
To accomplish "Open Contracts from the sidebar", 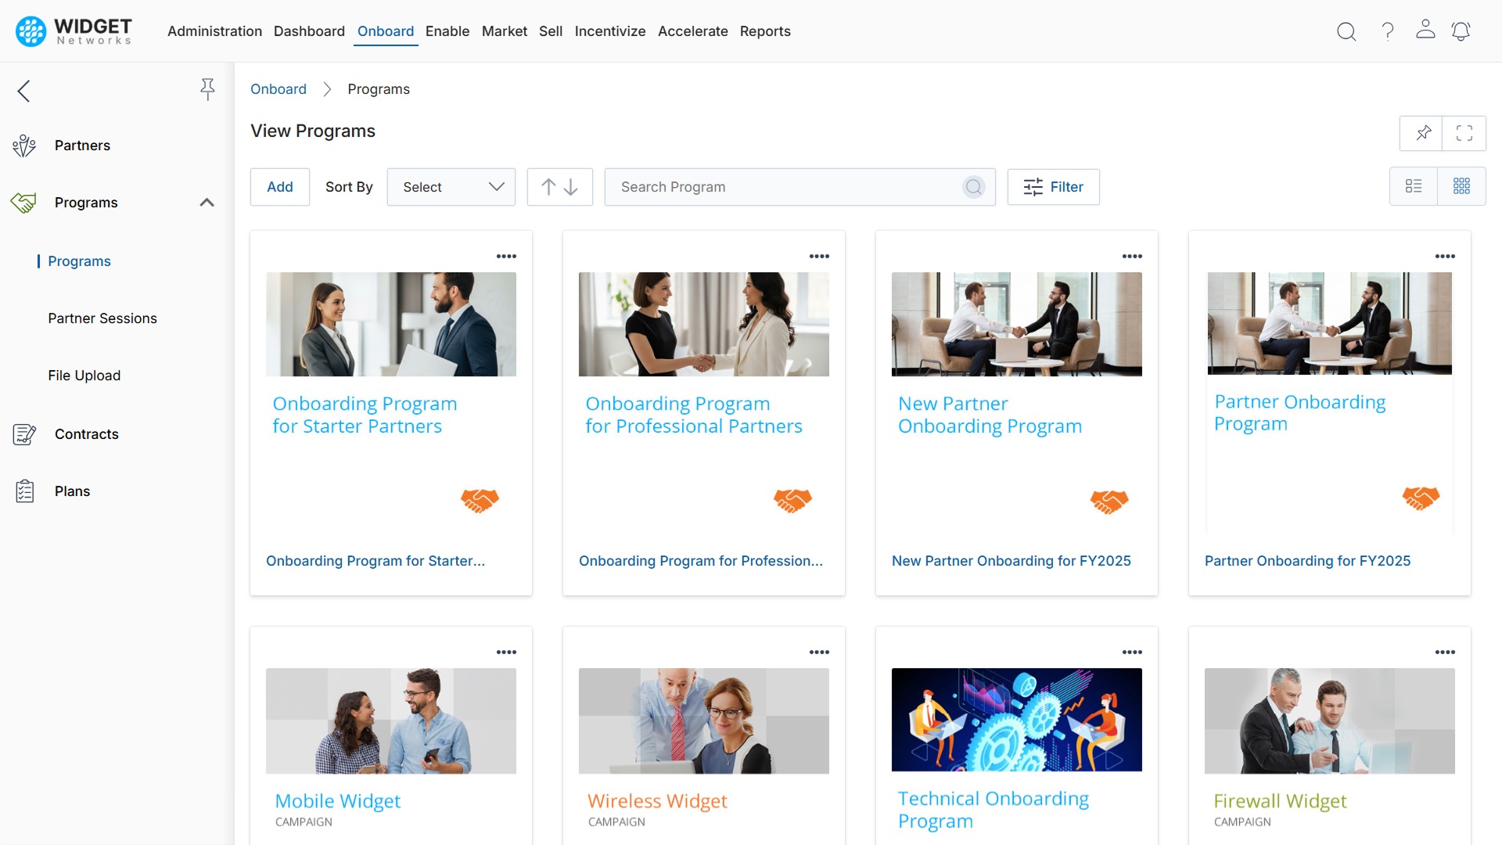I will coord(86,434).
